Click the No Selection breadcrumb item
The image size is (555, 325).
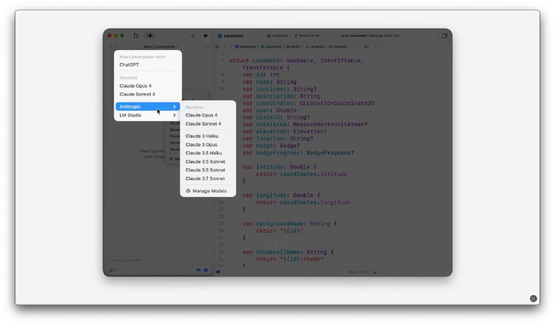point(338,46)
